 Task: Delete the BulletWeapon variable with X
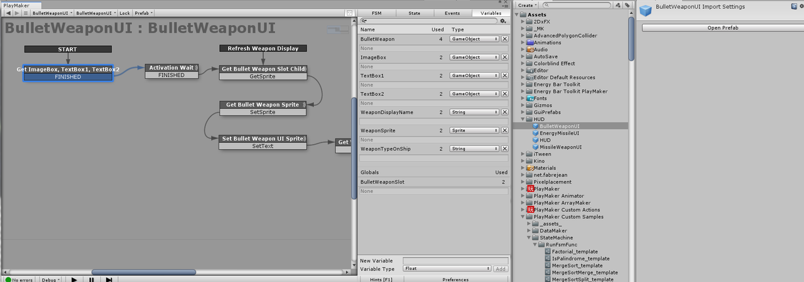(504, 39)
